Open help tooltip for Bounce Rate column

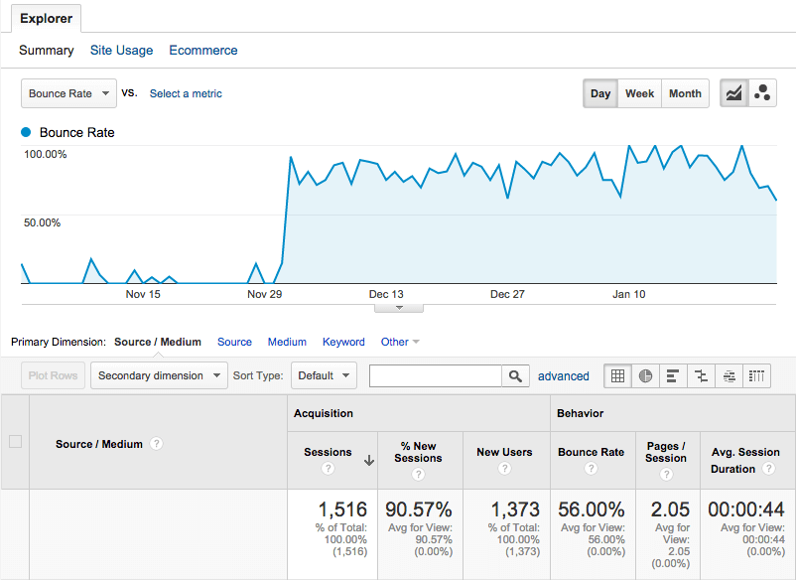(591, 468)
